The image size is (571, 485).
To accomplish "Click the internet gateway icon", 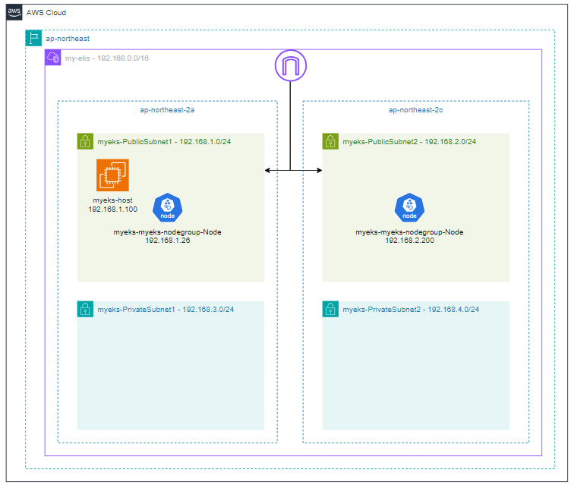I will pos(291,65).
